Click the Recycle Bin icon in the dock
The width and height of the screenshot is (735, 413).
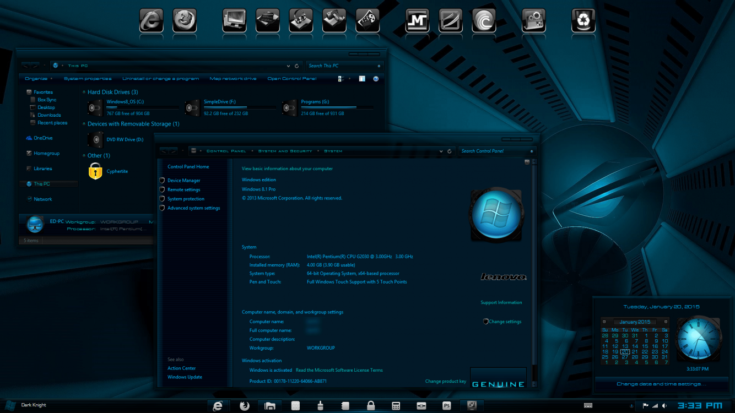pos(583,21)
